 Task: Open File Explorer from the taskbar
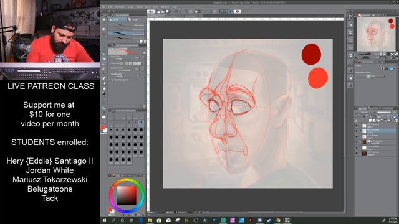[150, 220]
